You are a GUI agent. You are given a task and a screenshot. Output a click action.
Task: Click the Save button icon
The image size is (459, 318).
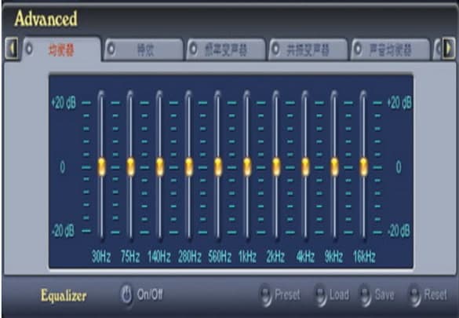[x=366, y=295]
